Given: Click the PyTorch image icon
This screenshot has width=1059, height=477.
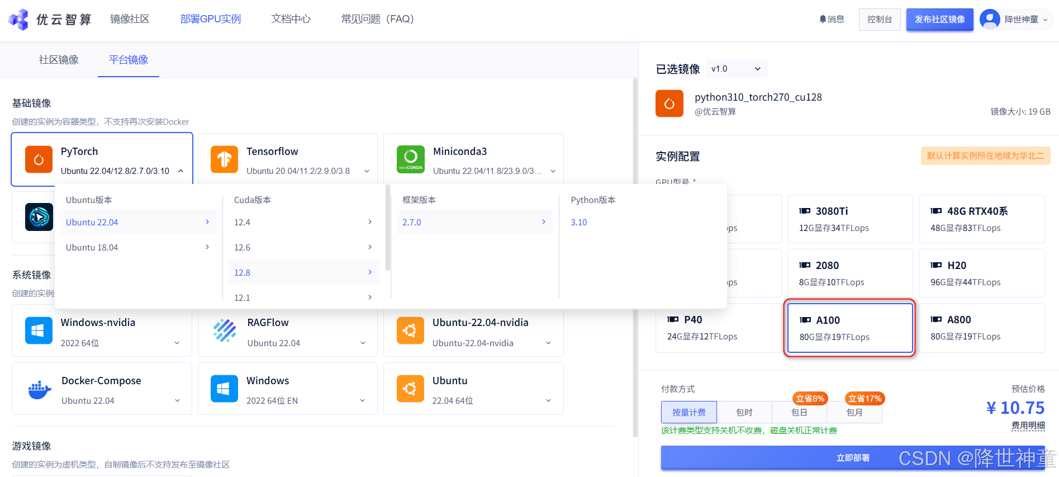Looking at the screenshot, I should pyautogui.click(x=39, y=159).
